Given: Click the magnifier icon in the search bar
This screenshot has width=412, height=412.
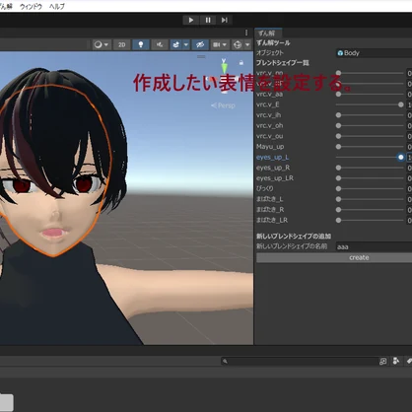Looking at the screenshot, I should (225, 362).
